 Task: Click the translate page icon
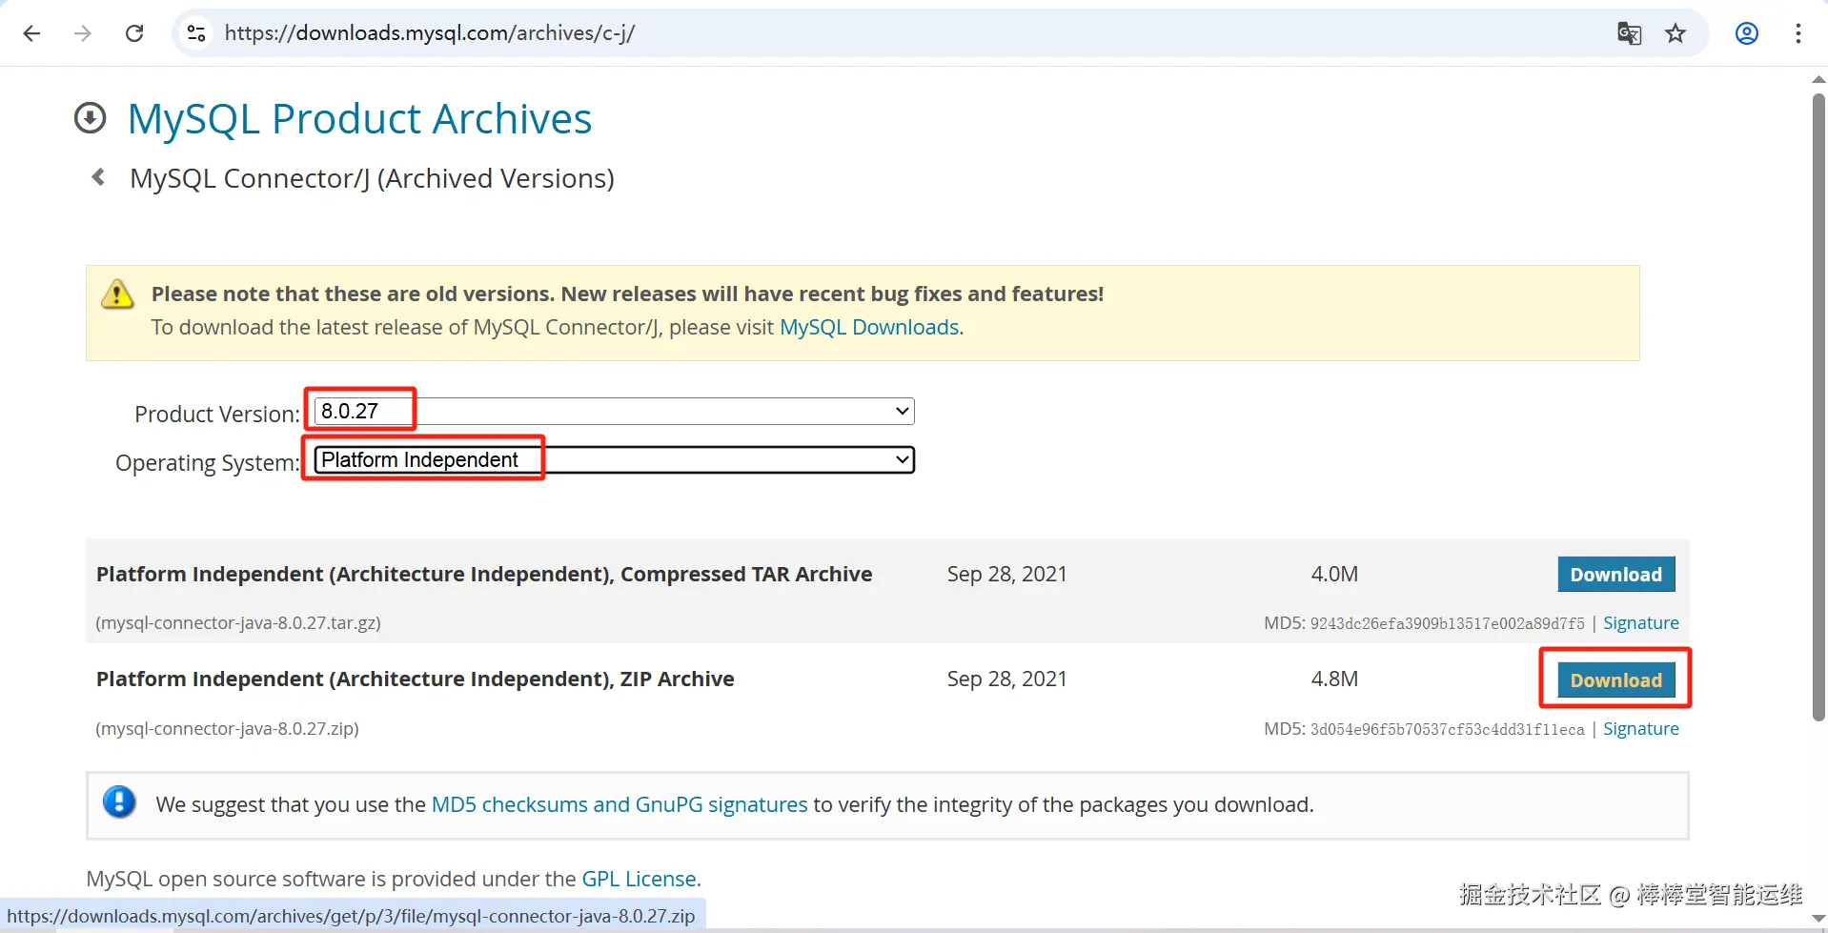click(1629, 33)
